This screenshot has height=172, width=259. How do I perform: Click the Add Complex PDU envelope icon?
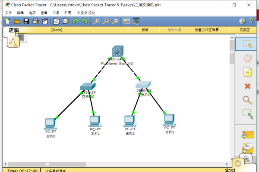[x=247, y=148]
